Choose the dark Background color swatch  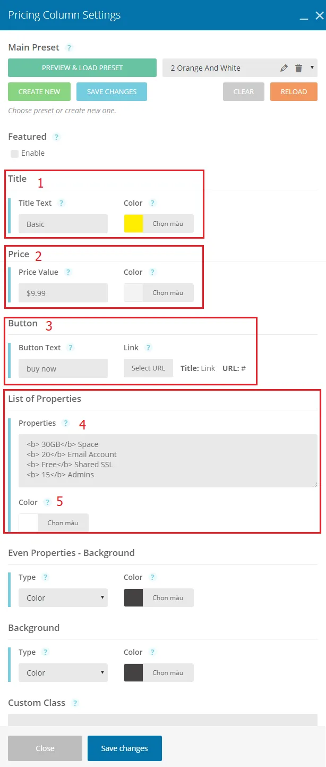(x=133, y=673)
